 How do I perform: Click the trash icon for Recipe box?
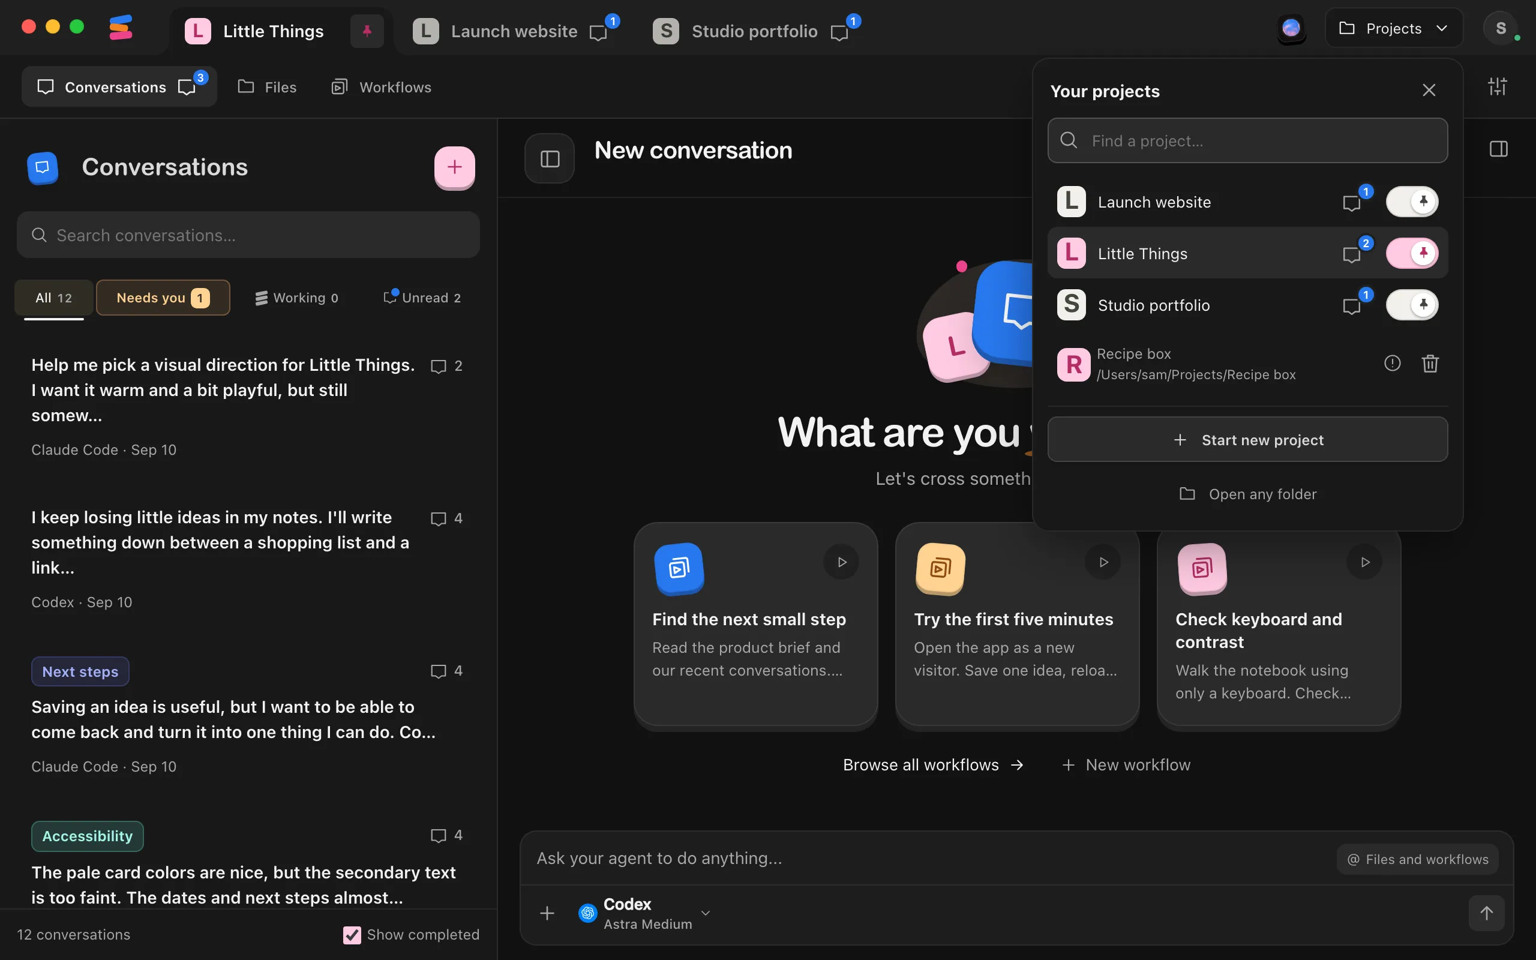click(1430, 364)
